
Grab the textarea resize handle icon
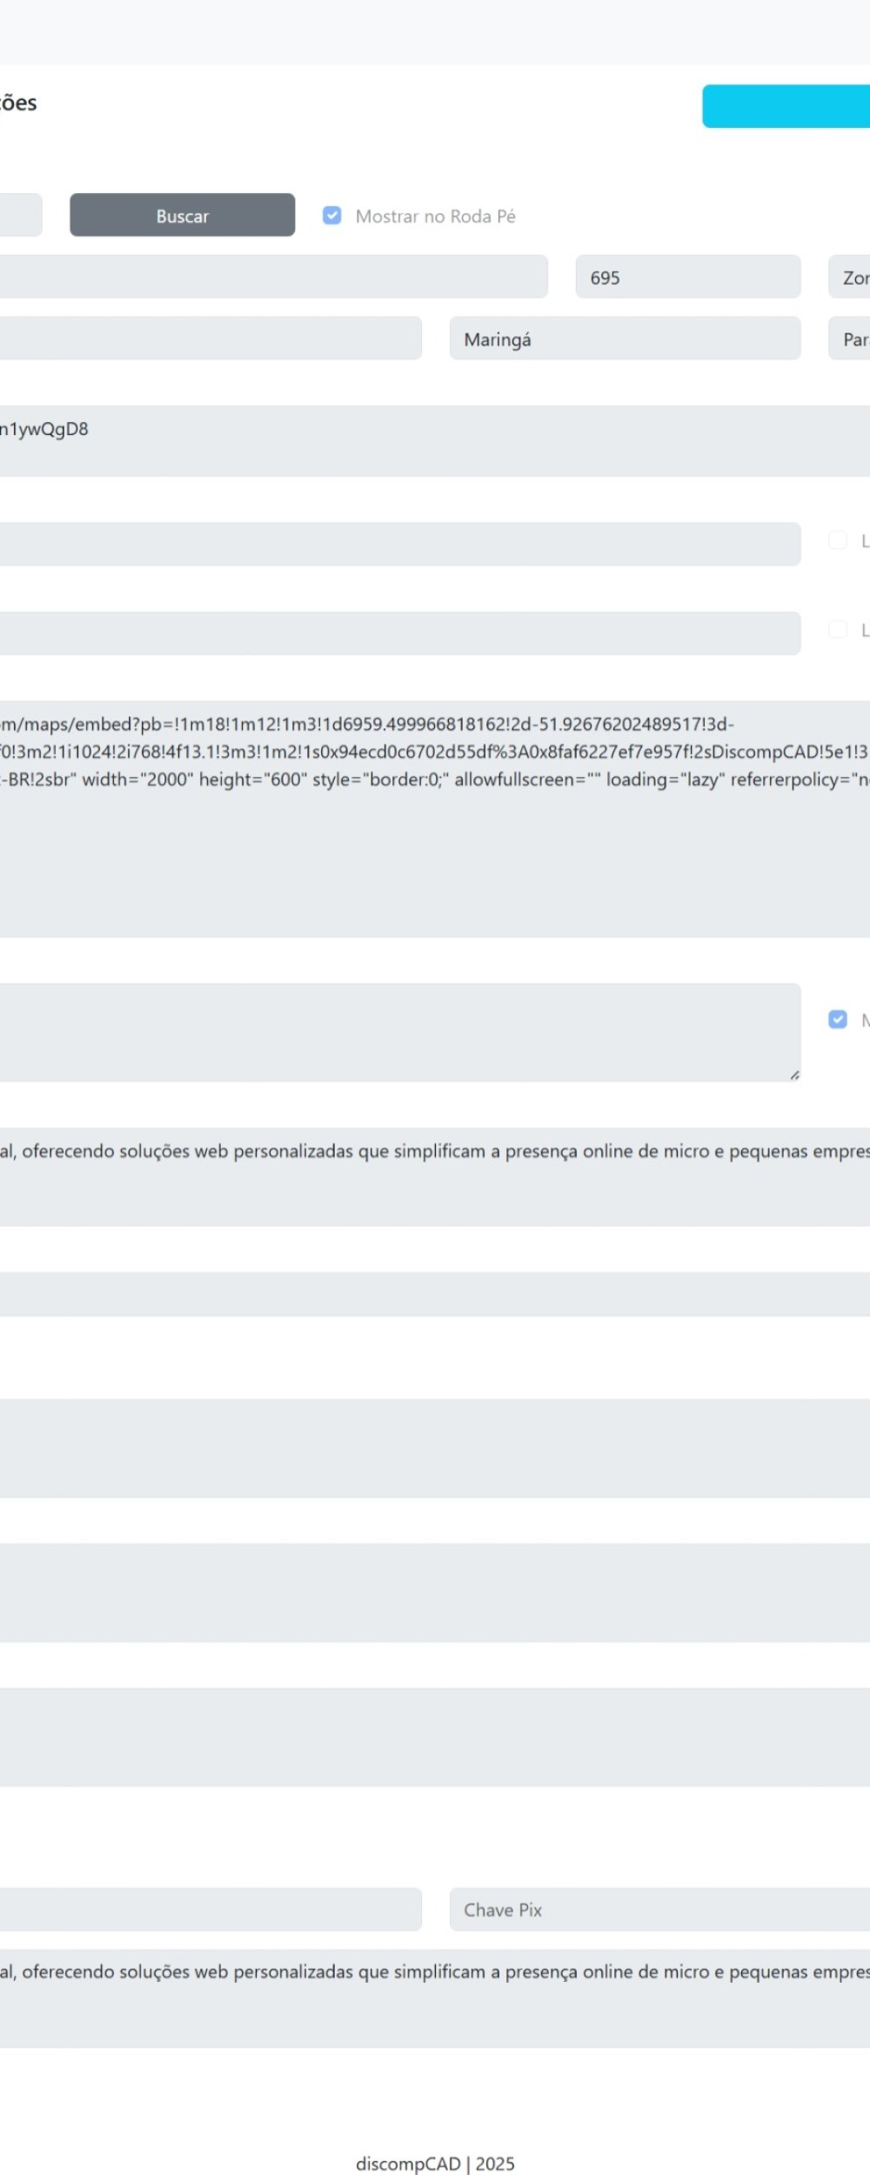point(793,1075)
